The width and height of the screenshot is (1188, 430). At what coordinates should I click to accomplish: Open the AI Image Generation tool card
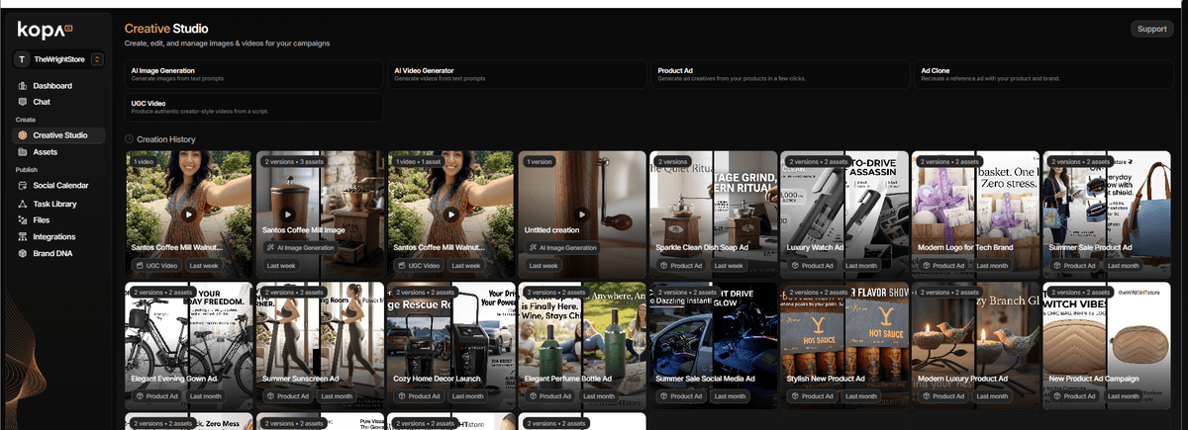coord(252,74)
